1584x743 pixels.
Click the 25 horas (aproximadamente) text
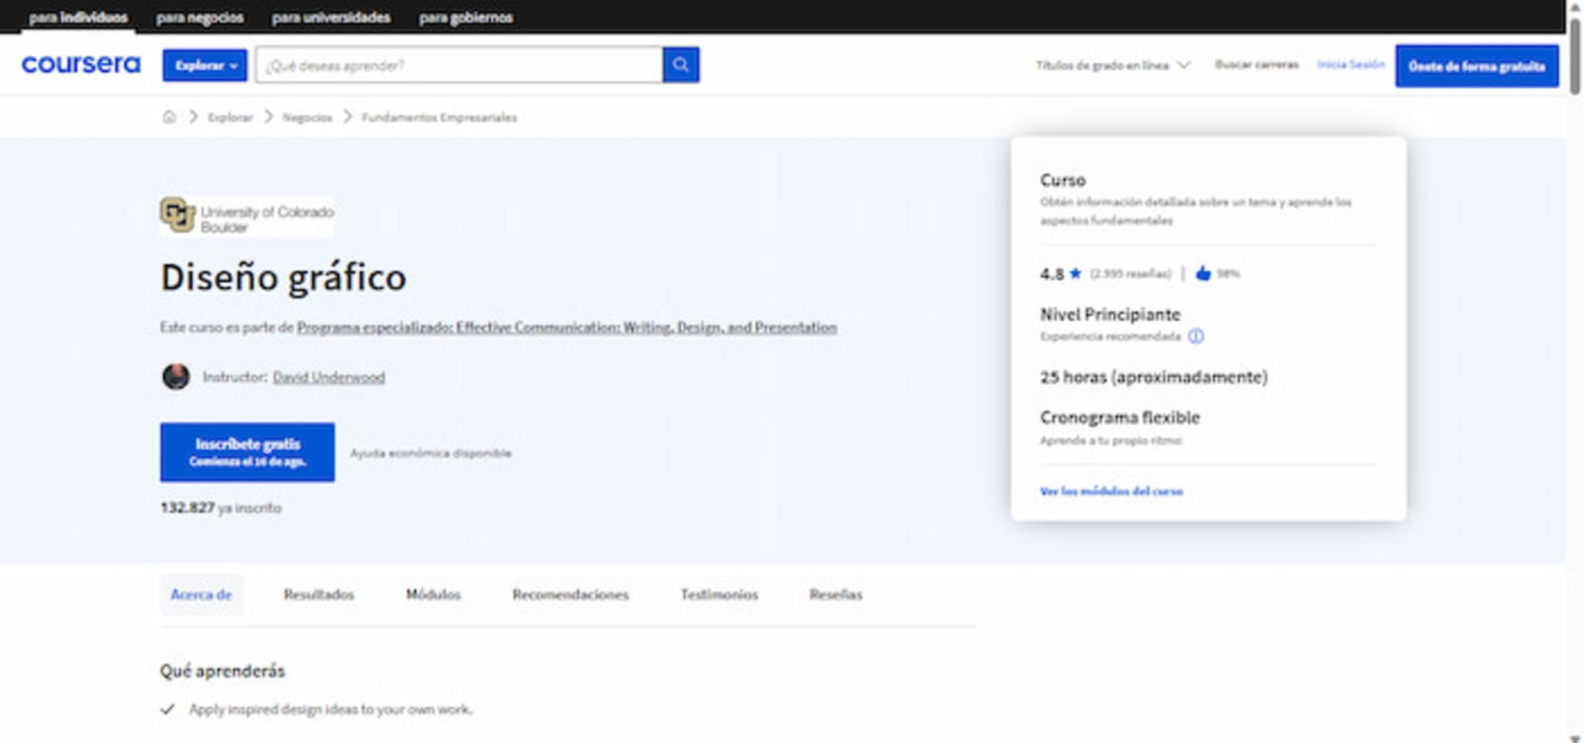[x=1153, y=377]
